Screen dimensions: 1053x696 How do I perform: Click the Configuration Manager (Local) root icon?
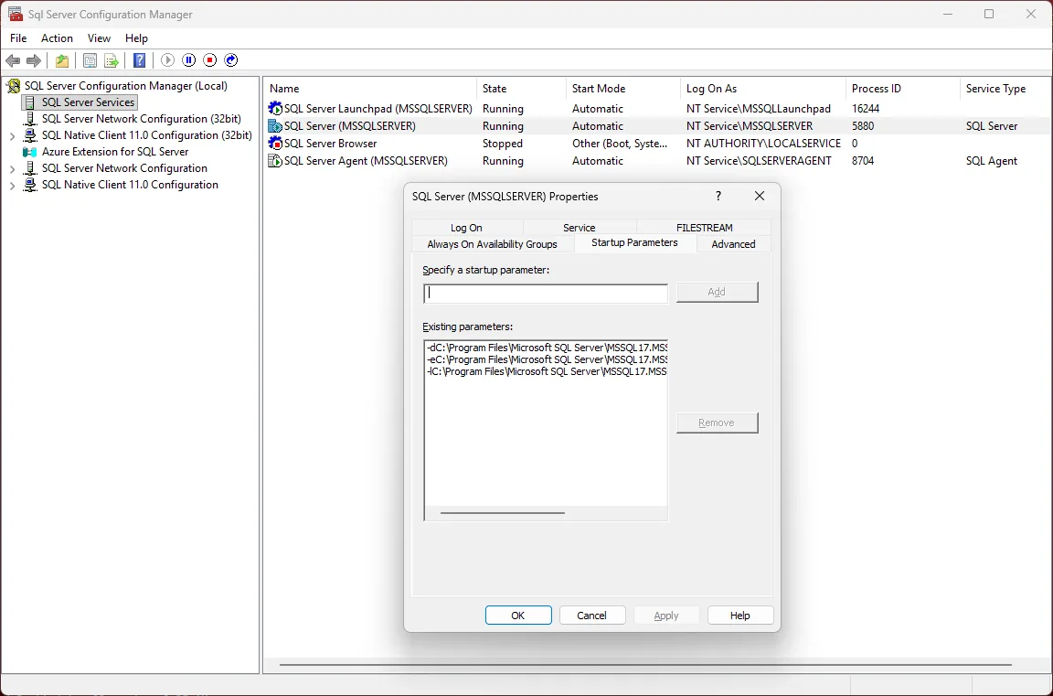[14, 86]
